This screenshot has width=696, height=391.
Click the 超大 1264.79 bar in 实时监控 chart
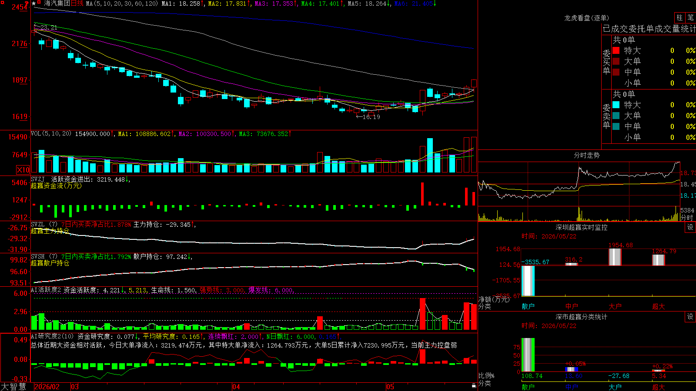[659, 260]
